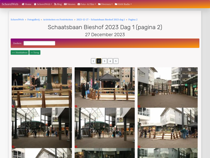Click the star icon beside SchorelWeb menu

tap(35, 4)
